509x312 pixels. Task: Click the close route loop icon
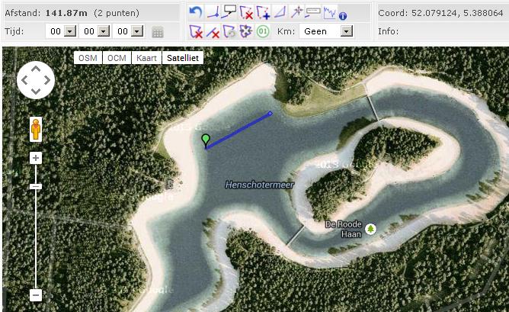pyautogui.click(x=229, y=31)
